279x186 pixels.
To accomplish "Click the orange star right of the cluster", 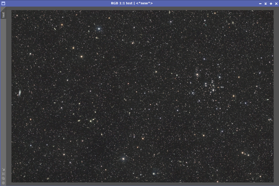I will click(x=234, y=96).
